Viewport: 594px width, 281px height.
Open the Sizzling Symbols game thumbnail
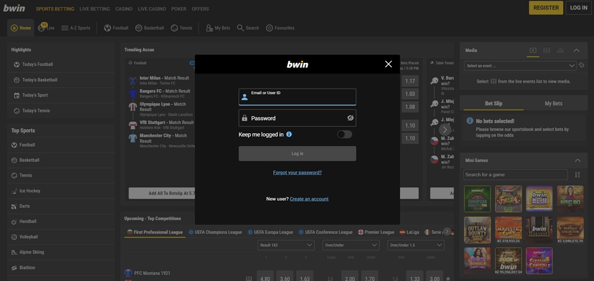coord(539,261)
